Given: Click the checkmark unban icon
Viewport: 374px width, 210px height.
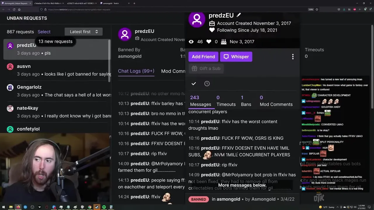Looking at the screenshot, I should point(194,84).
